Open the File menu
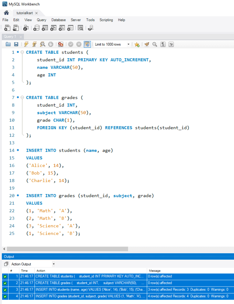This screenshot has width=234, height=304. point(5,20)
